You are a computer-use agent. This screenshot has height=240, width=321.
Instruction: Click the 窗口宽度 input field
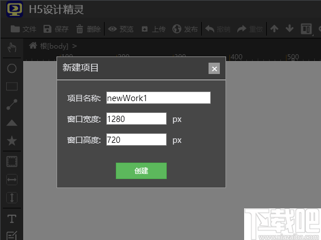pos(136,119)
